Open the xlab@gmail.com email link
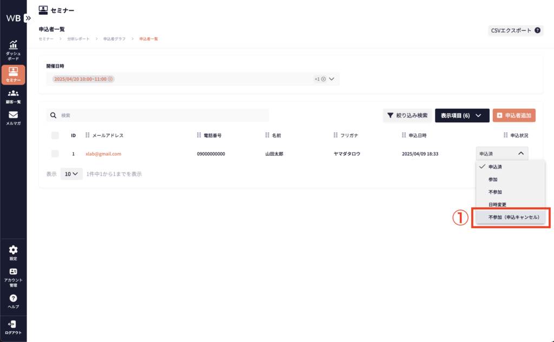 coord(103,154)
